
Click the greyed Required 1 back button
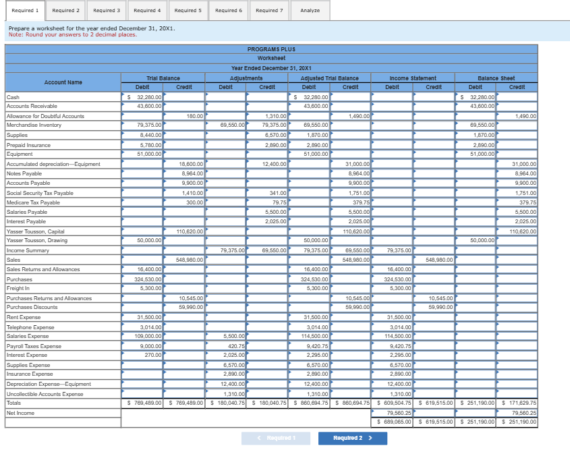[269, 438]
